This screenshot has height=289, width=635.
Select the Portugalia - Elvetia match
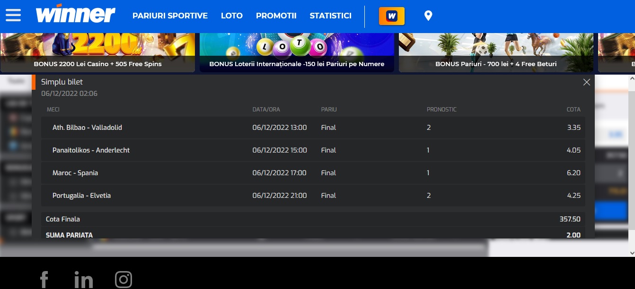click(x=81, y=195)
